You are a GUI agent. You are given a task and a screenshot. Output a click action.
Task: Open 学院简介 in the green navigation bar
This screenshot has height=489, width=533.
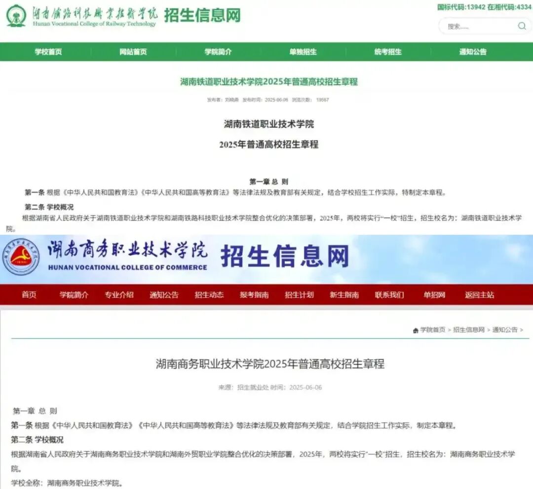(218, 52)
